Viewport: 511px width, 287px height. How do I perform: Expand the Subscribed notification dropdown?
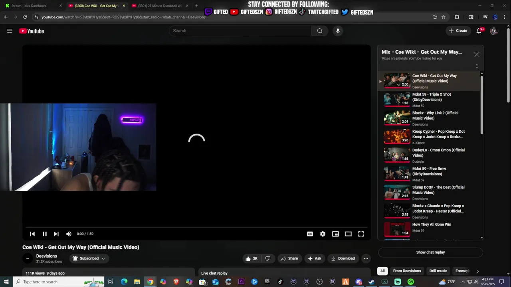[x=89, y=258]
